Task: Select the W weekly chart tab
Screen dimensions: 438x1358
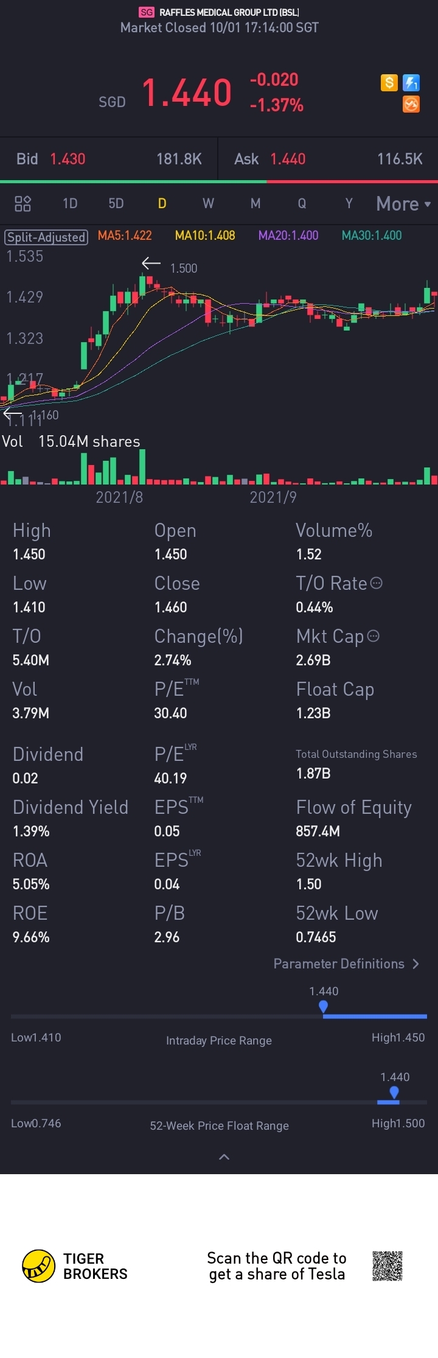Action: point(208,203)
